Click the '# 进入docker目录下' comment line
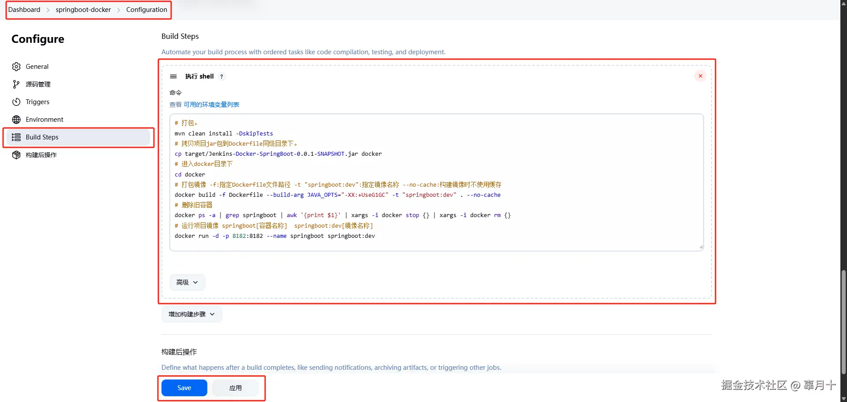 pyautogui.click(x=203, y=164)
